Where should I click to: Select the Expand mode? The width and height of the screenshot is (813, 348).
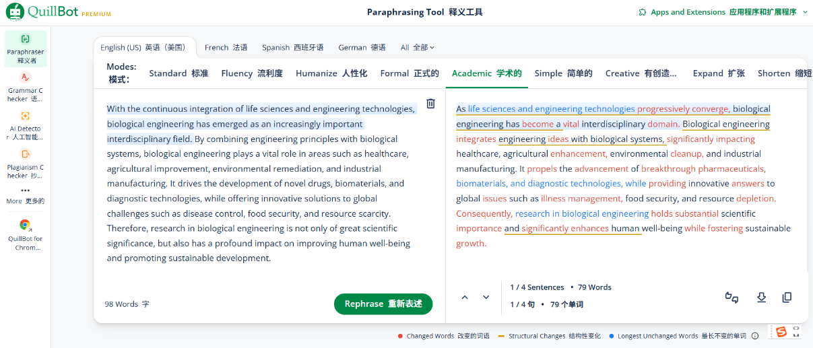[x=719, y=73]
